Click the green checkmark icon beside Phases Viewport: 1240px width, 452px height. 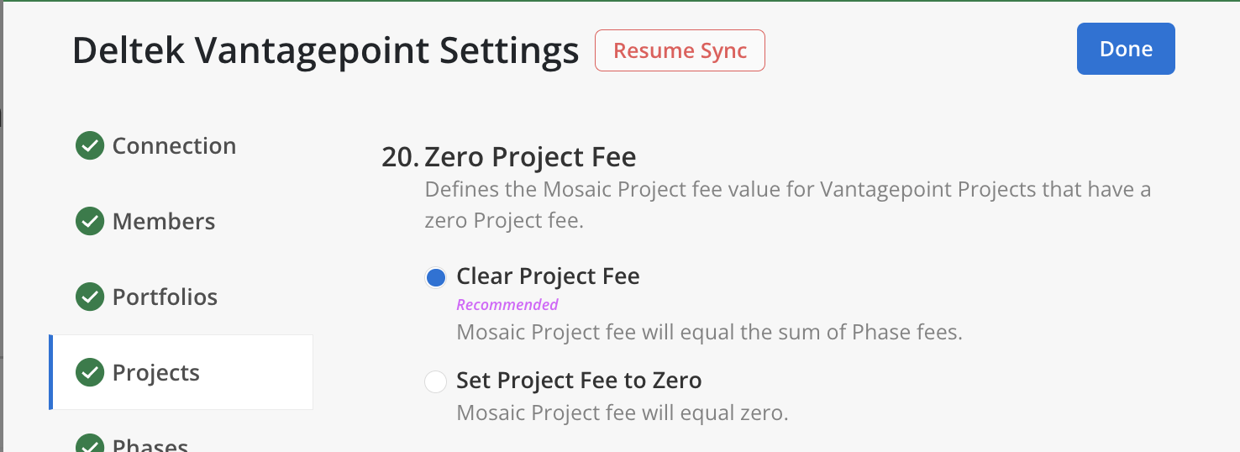tap(90, 444)
